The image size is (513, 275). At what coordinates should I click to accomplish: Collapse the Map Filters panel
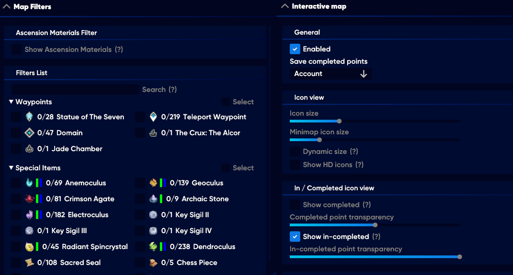6,6
